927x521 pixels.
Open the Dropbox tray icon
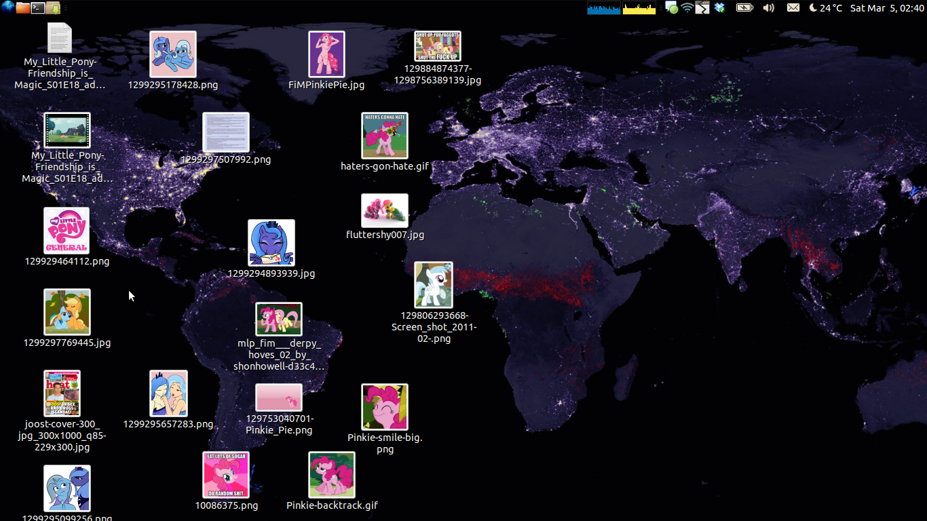pos(719,7)
